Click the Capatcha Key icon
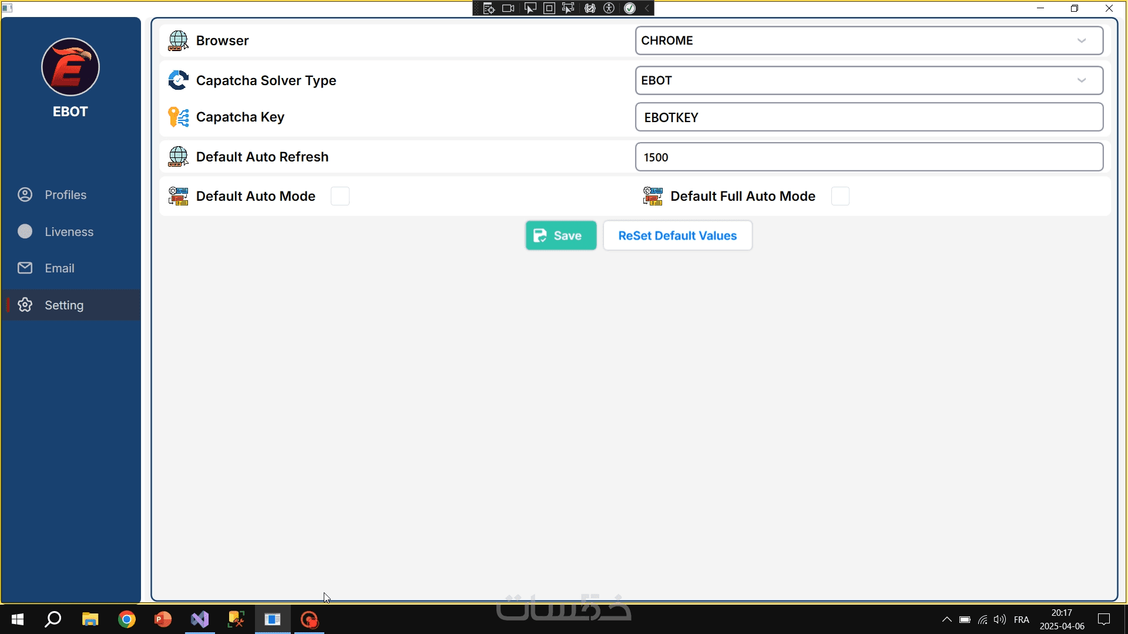 178,117
